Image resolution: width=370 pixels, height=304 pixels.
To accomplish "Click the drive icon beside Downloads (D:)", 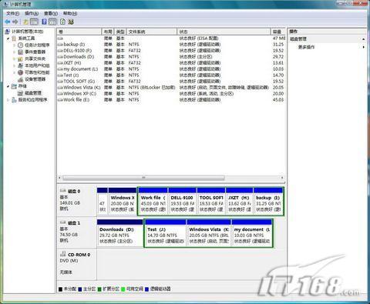I will (60, 57).
